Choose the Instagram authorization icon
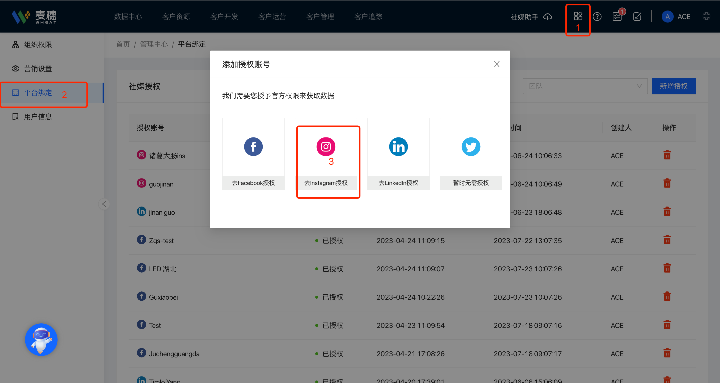720x383 pixels. tap(326, 147)
